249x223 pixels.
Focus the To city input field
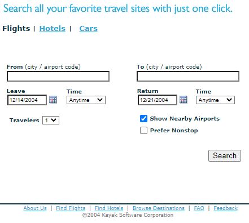coord(188,76)
